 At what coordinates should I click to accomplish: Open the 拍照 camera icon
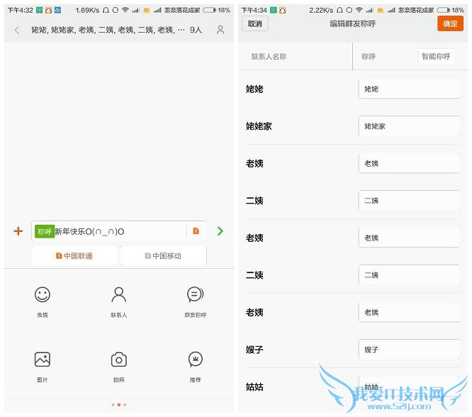coord(119,359)
